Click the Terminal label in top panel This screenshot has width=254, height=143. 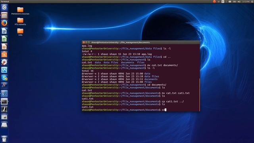click(x=5, y=2)
